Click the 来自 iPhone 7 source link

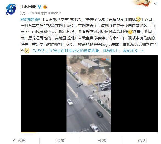51,13
